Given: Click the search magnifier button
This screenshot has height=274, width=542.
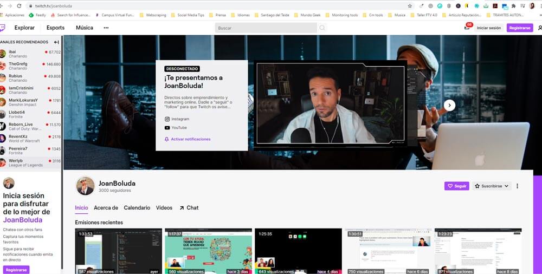Looking at the screenshot, I should coord(322,28).
